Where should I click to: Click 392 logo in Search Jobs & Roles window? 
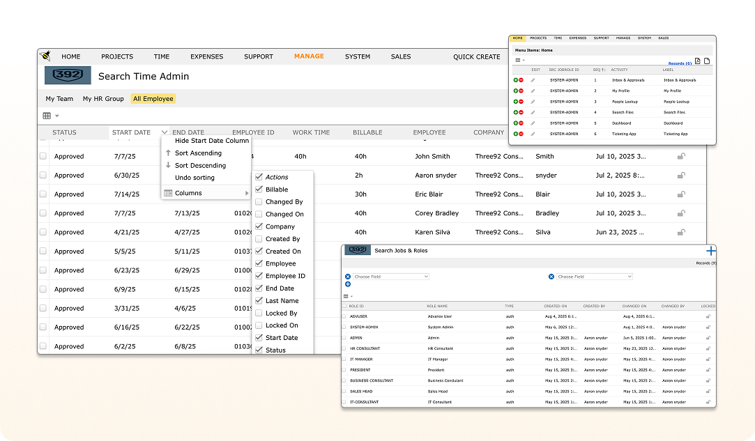[x=358, y=250]
